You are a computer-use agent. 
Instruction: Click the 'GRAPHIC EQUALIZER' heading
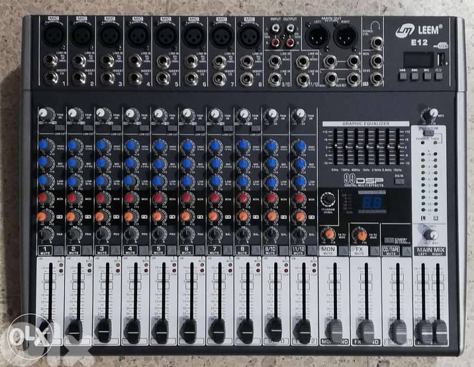click(x=365, y=124)
